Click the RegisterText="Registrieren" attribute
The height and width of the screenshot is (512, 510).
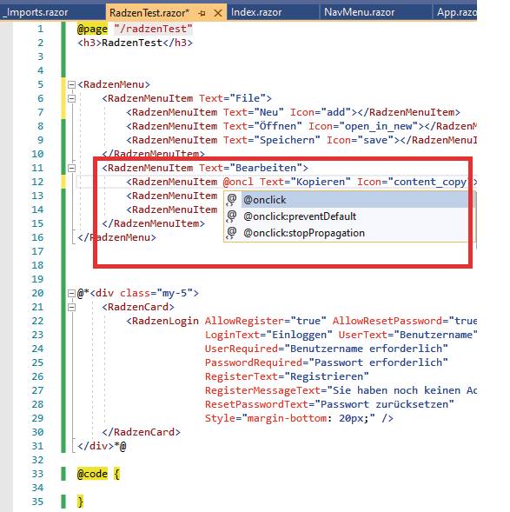[287, 376]
